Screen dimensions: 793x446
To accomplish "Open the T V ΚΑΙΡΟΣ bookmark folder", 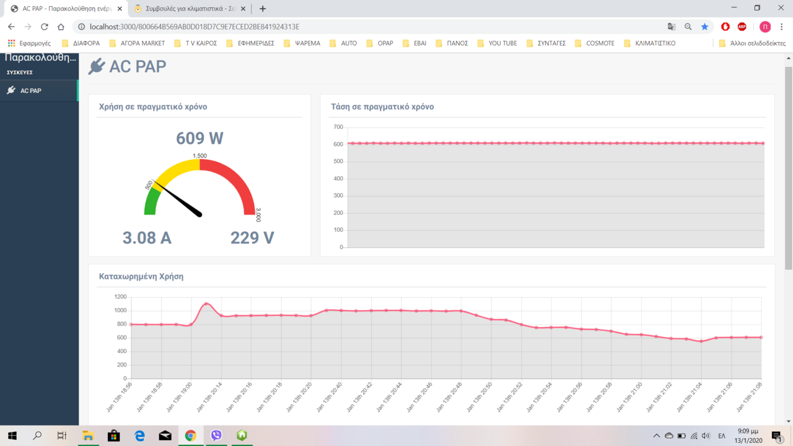I will point(196,43).
